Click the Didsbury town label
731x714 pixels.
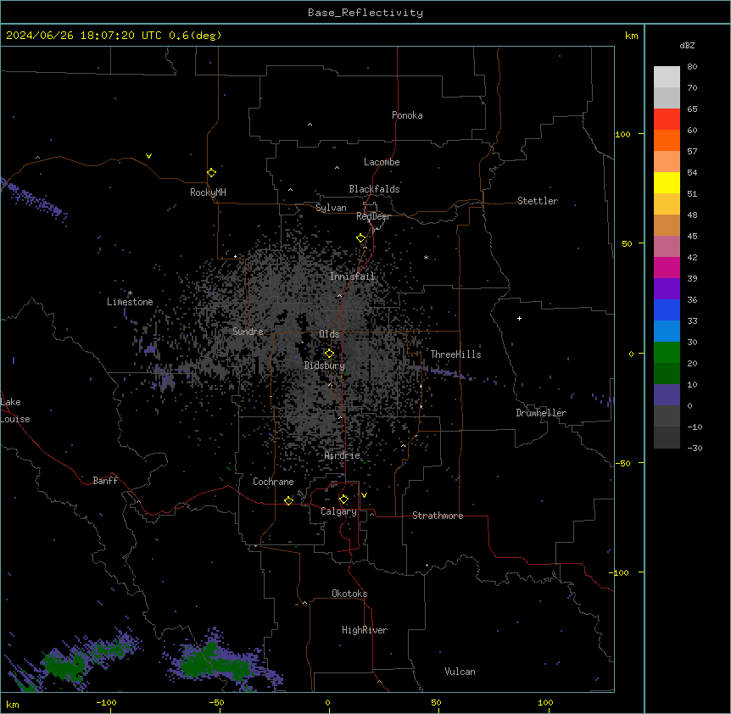(325, 365)
